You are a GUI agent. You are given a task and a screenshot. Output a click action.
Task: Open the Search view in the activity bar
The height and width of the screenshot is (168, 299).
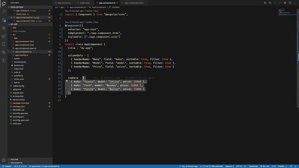(x=4, y=12)
